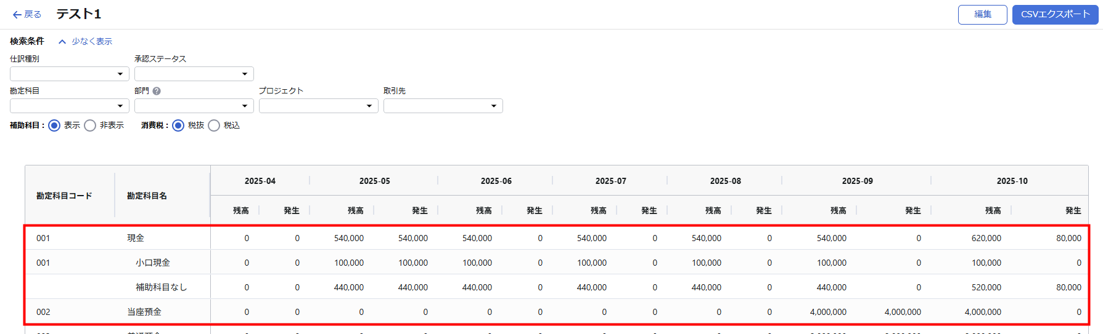Open the 取引先 dropdown

[x=443, y=106]
